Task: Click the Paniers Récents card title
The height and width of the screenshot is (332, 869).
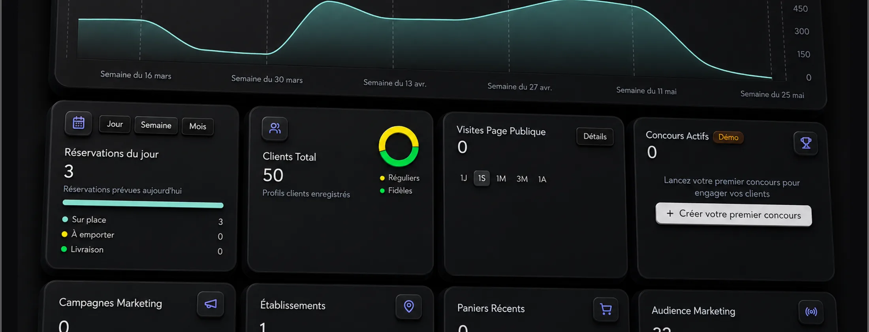Action: [491, 308]
